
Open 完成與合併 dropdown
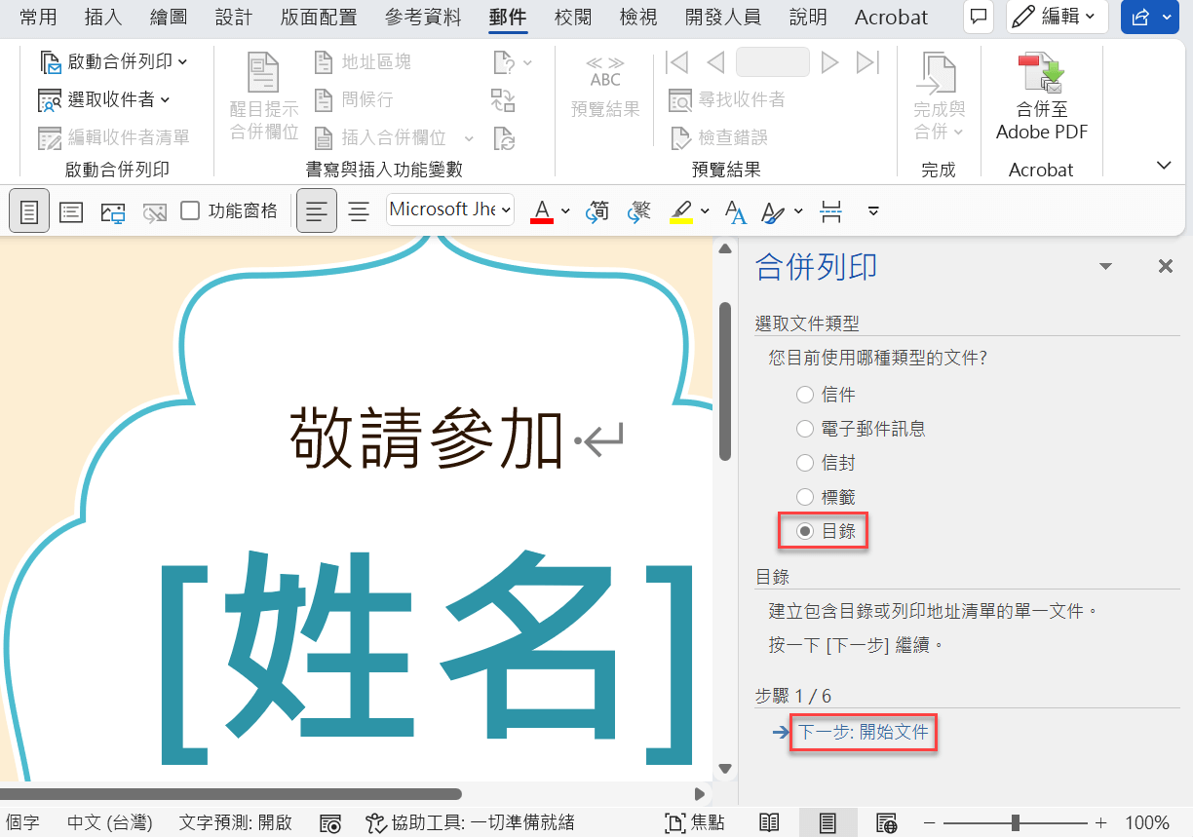939,96
